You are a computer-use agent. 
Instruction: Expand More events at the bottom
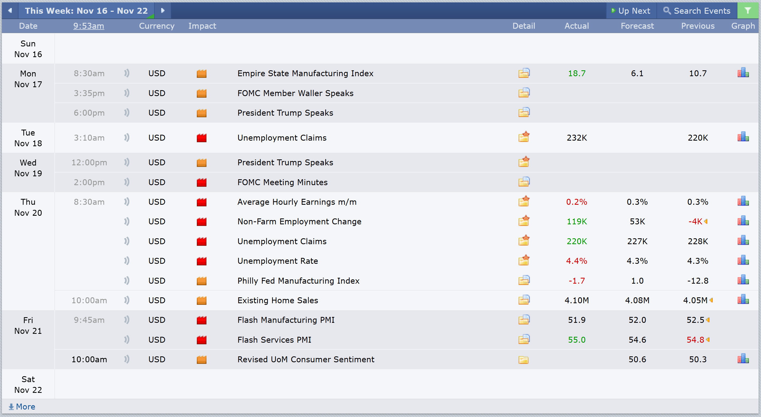click(22, 407)
